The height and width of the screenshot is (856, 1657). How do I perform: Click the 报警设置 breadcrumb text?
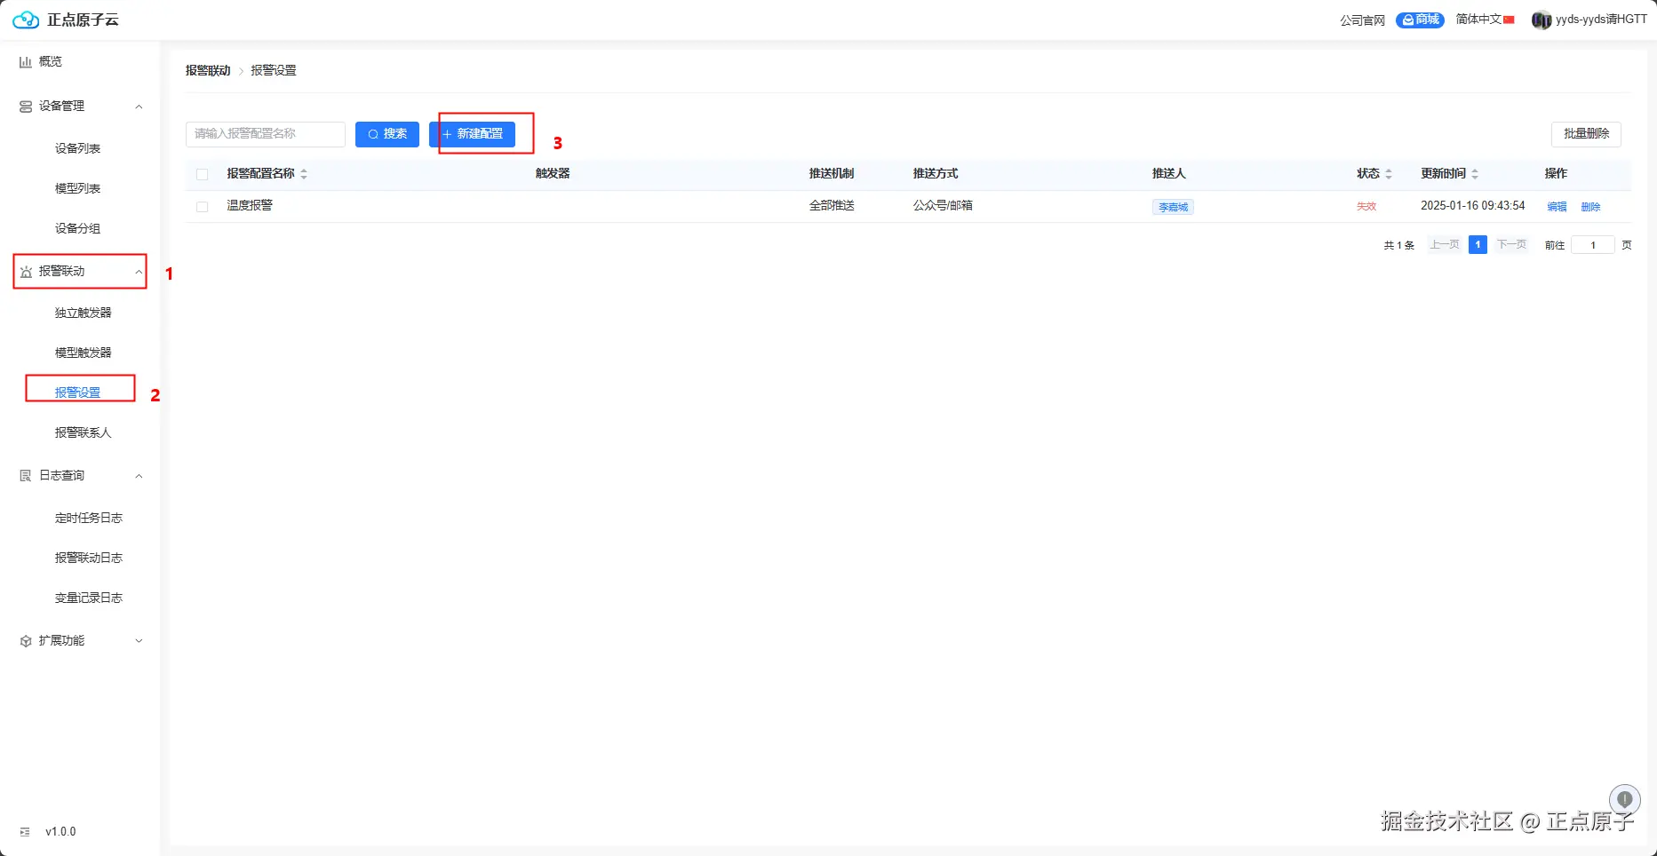274,71
